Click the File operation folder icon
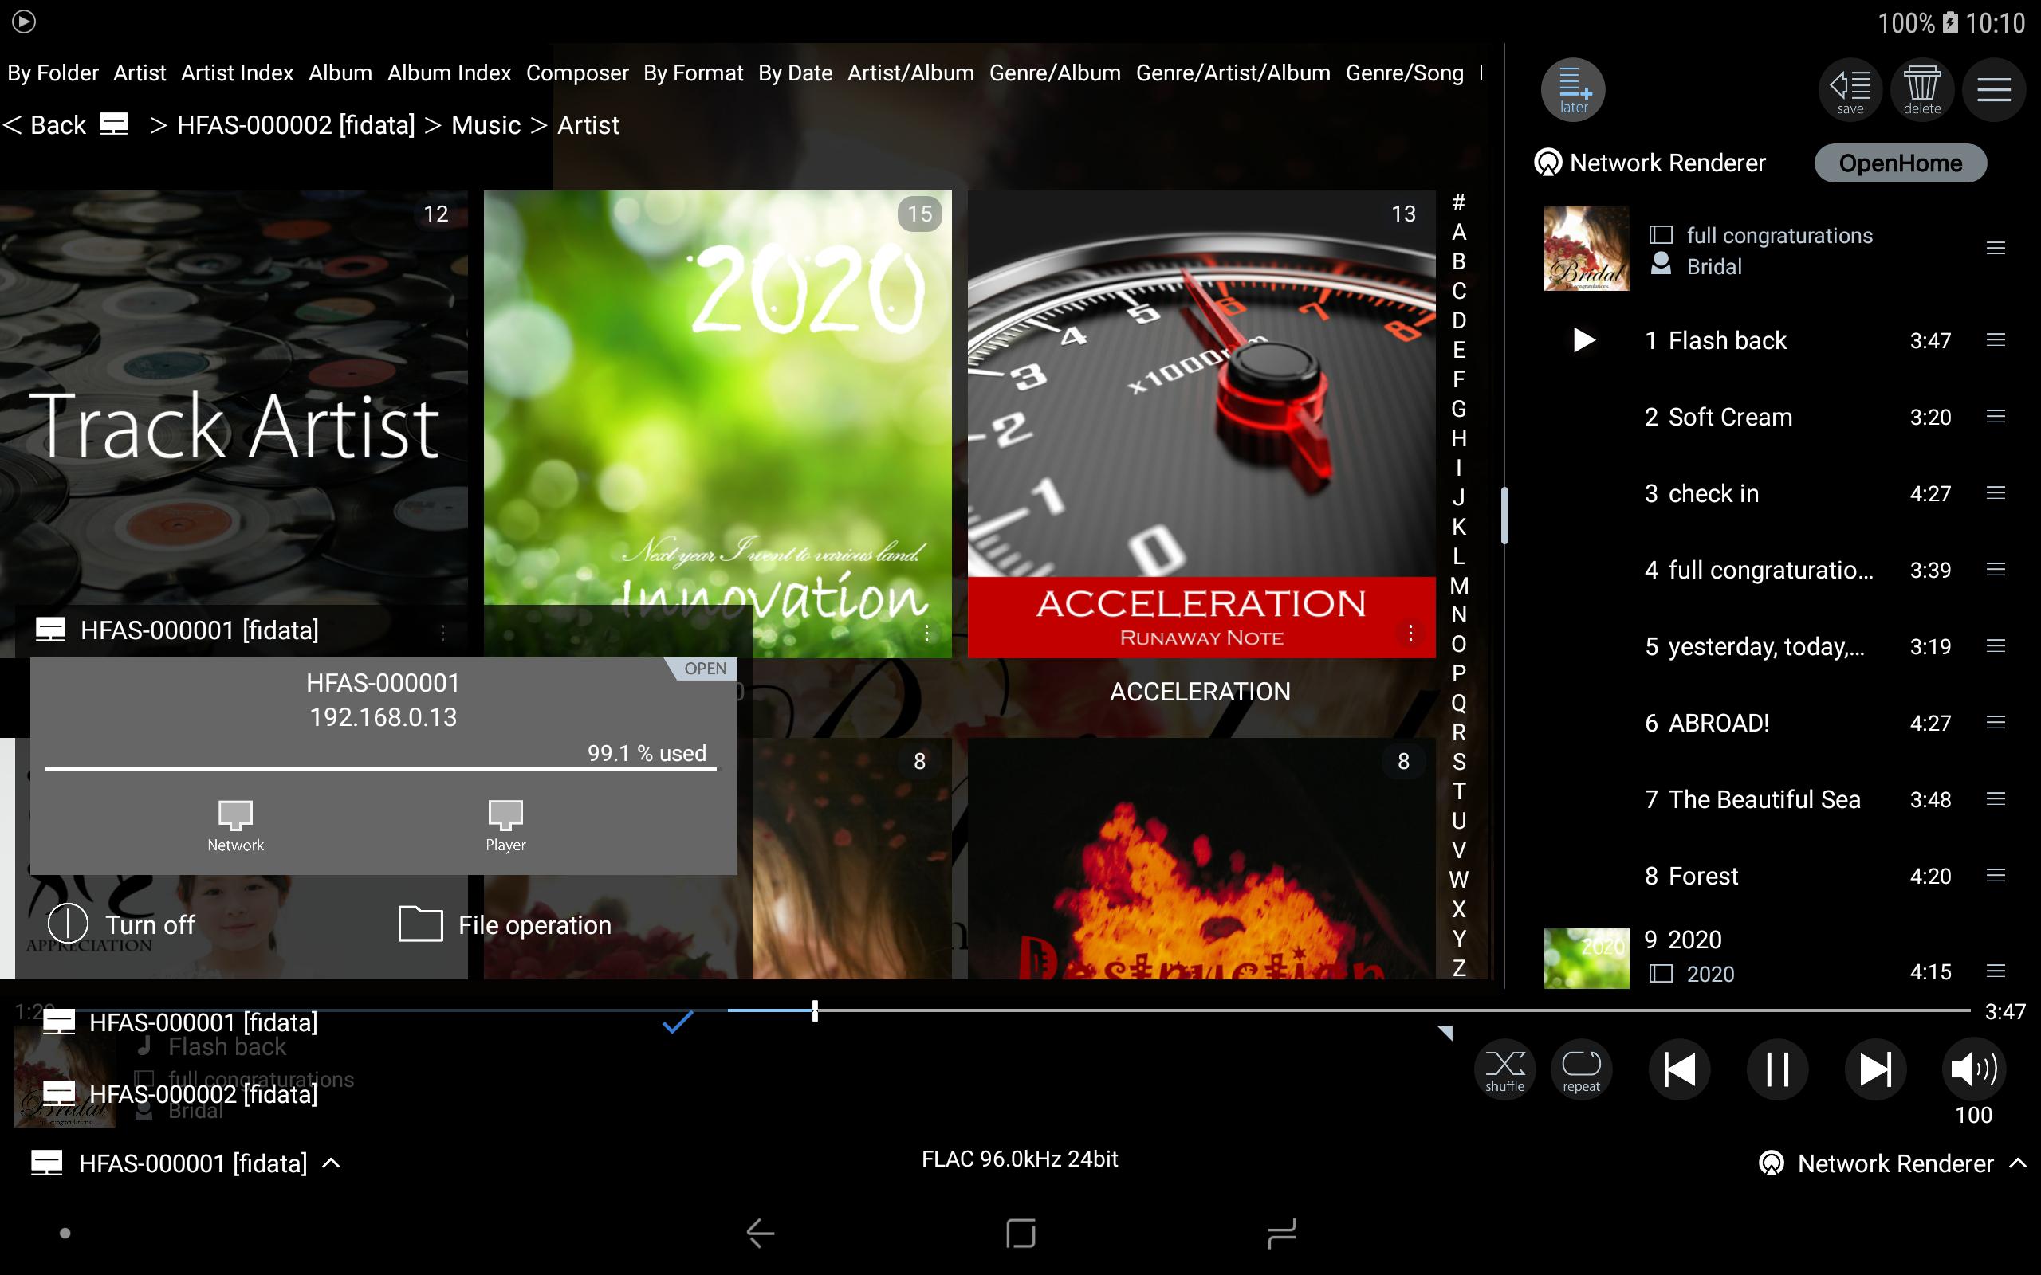2041x1275 pixels. point(420,924)
